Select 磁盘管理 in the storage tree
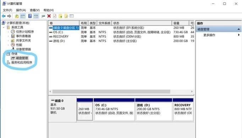Viewport: 242px width, 138px height. 22,58
